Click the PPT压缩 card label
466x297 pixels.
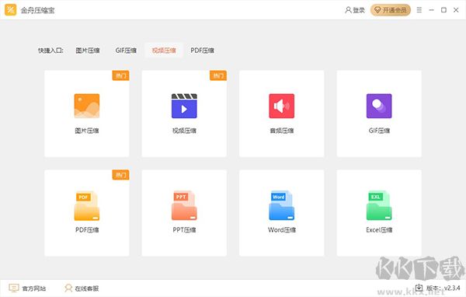184,229
